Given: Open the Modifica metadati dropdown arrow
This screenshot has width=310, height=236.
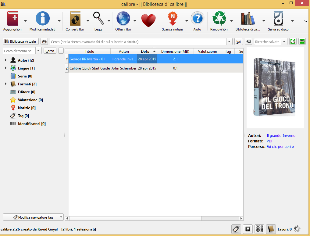Looking at the screenshot, I should [x=59, y=21].
